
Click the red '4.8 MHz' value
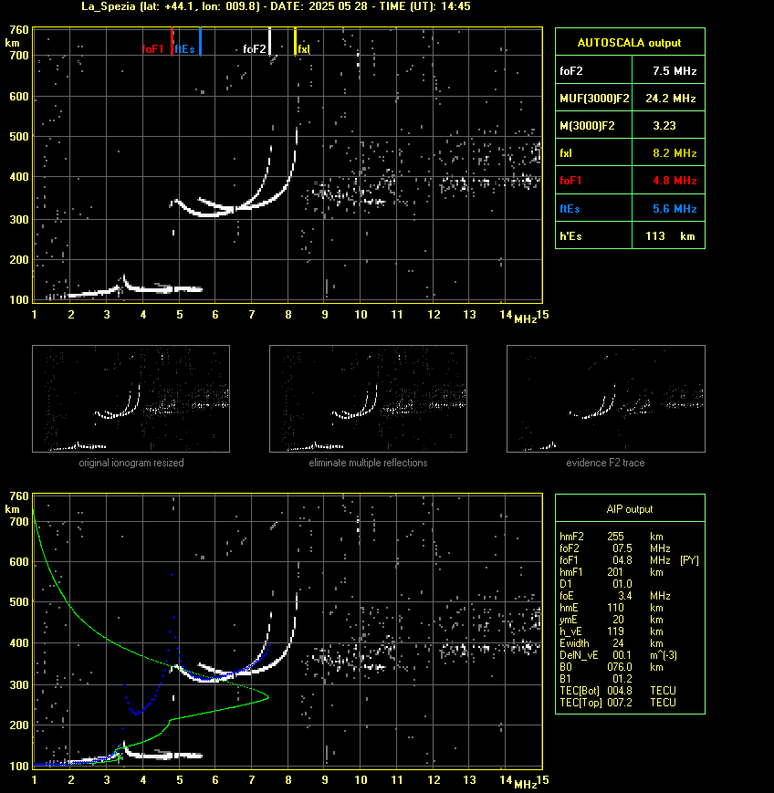tap(675, 181)
